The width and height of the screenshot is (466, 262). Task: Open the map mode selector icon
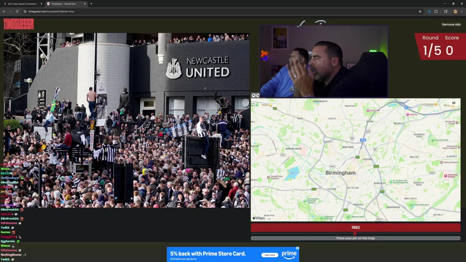tap(454, 103)
